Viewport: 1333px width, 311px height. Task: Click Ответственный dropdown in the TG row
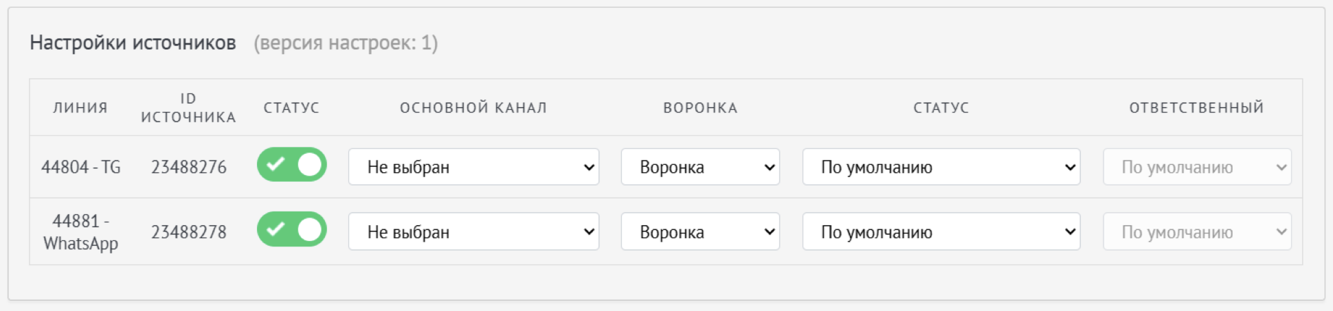(x=1197, y=167)
